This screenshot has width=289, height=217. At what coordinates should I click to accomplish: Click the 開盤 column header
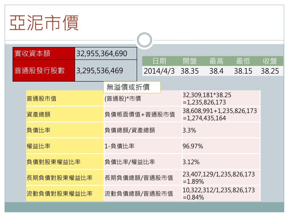(190, 61)
